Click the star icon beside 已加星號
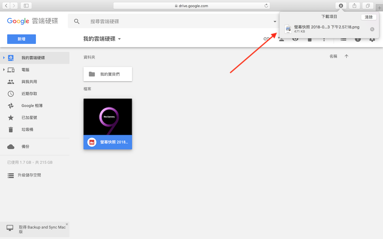This screenshot has height=239, width=383. [11, 117]
